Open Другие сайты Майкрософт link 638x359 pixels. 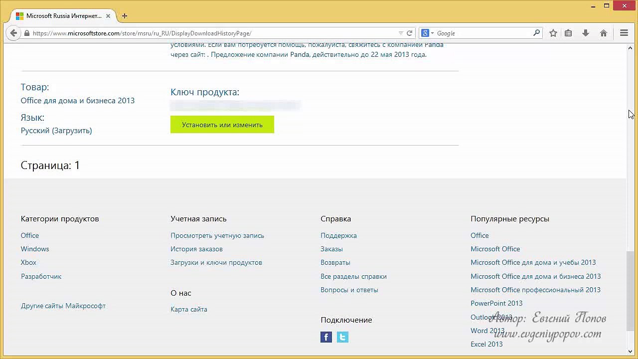pyautogui.click(x=63, y=306)
